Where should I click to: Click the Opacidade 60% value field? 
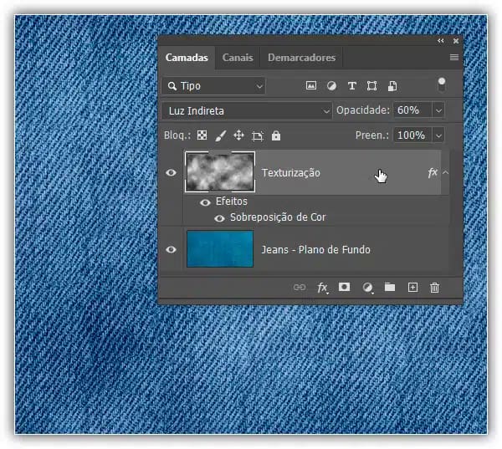point(413,110)
